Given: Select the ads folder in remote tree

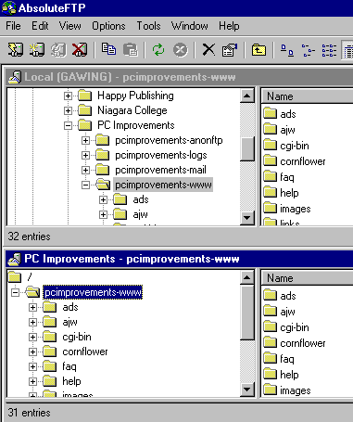Looking at the screenshot, I should point(70,307).
